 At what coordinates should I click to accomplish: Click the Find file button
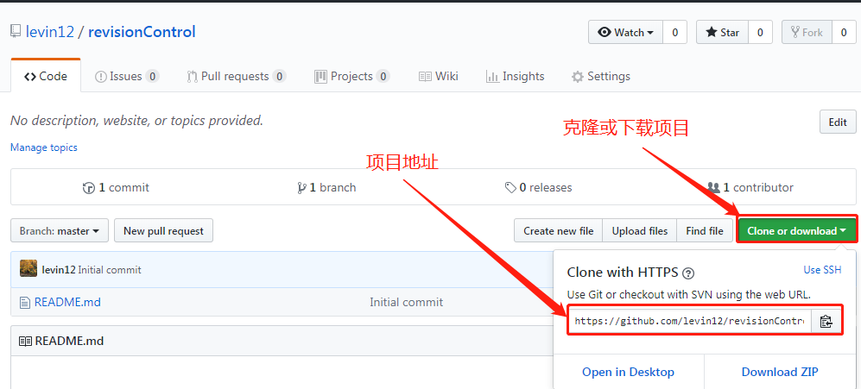[705, 231]
